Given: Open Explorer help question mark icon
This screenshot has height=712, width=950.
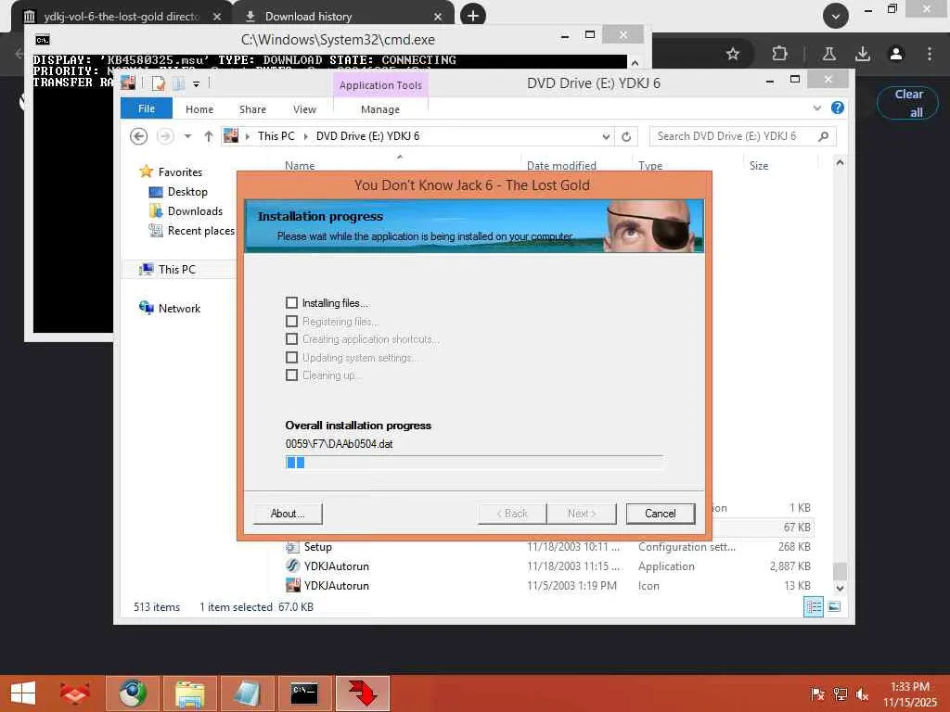Looking at the screenshot, I should click(838, 108).
